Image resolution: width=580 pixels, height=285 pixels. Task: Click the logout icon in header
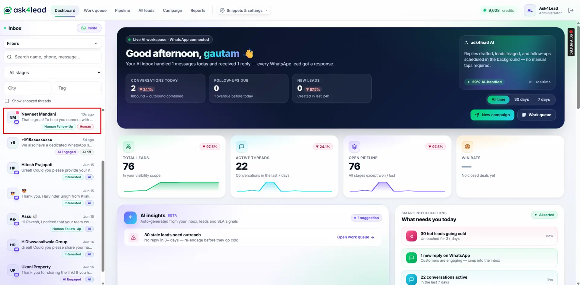(571, 10)
